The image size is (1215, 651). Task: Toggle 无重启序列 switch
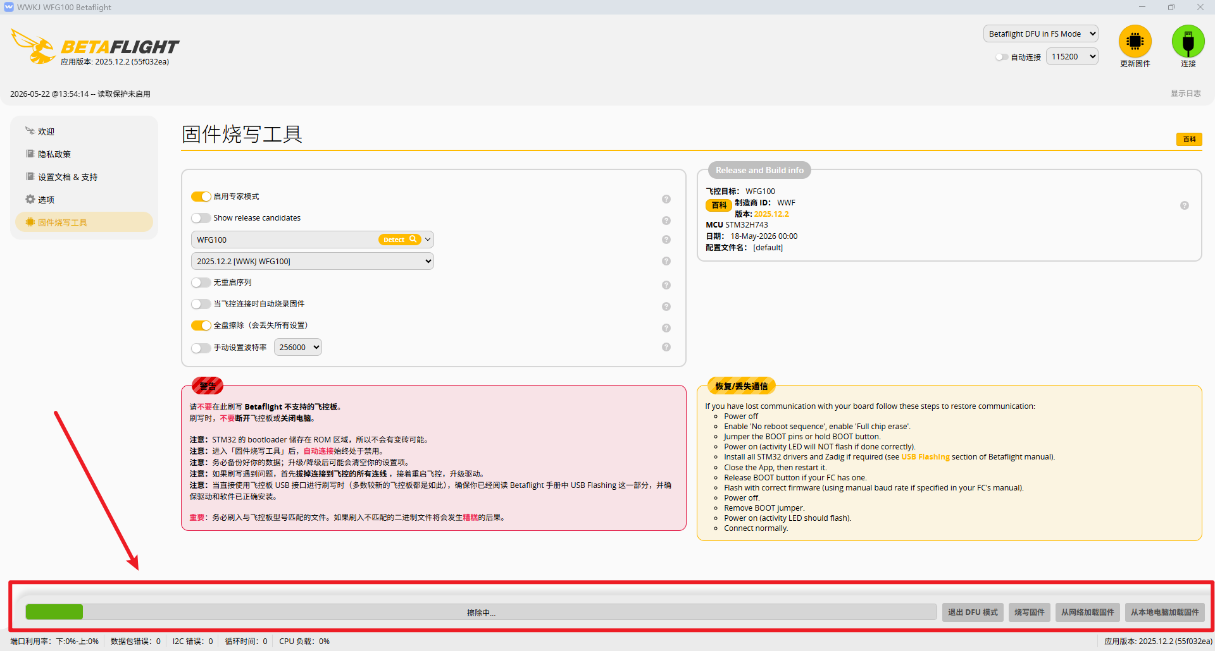201,283
